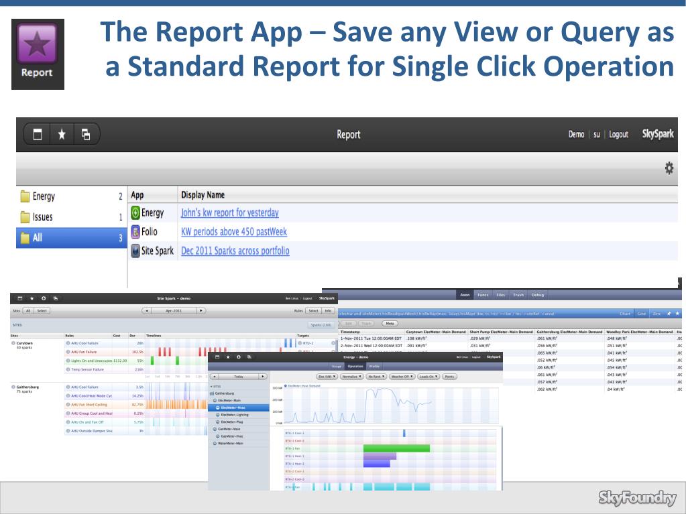Screen dimensions: 686x514
Task: Click info icon beside AHU Fan Failure rule
Action: 68,352
